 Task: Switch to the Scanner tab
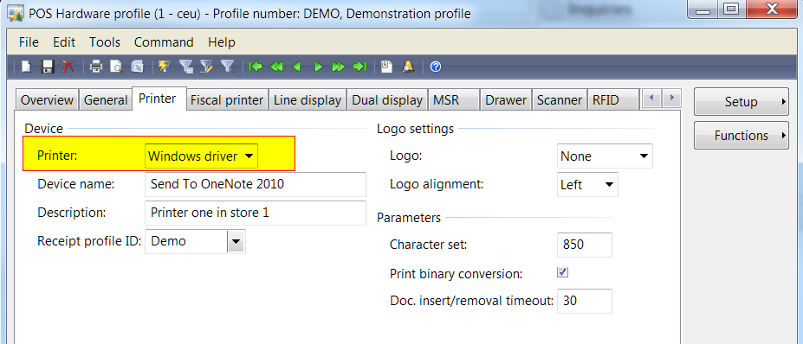pos(560,100)
